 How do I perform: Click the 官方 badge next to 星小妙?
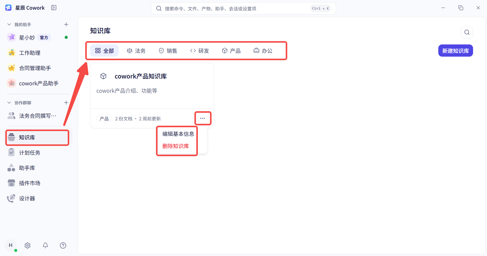[x=44, y=38]
